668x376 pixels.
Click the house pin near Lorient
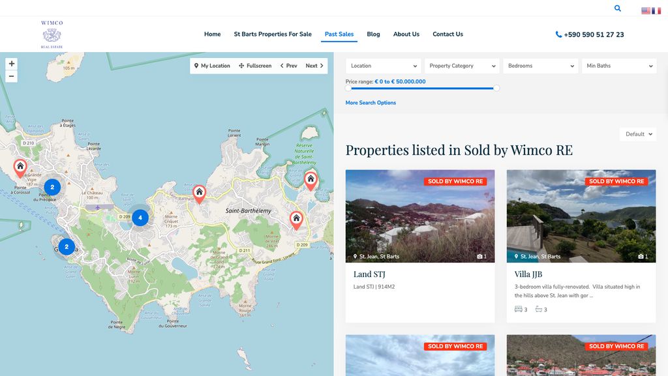click(x=199, y=194)
